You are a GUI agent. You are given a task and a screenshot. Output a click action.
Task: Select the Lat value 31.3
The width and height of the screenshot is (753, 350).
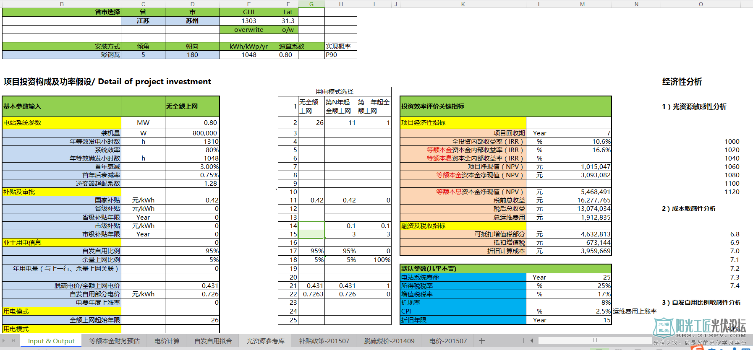pos(288,21)
